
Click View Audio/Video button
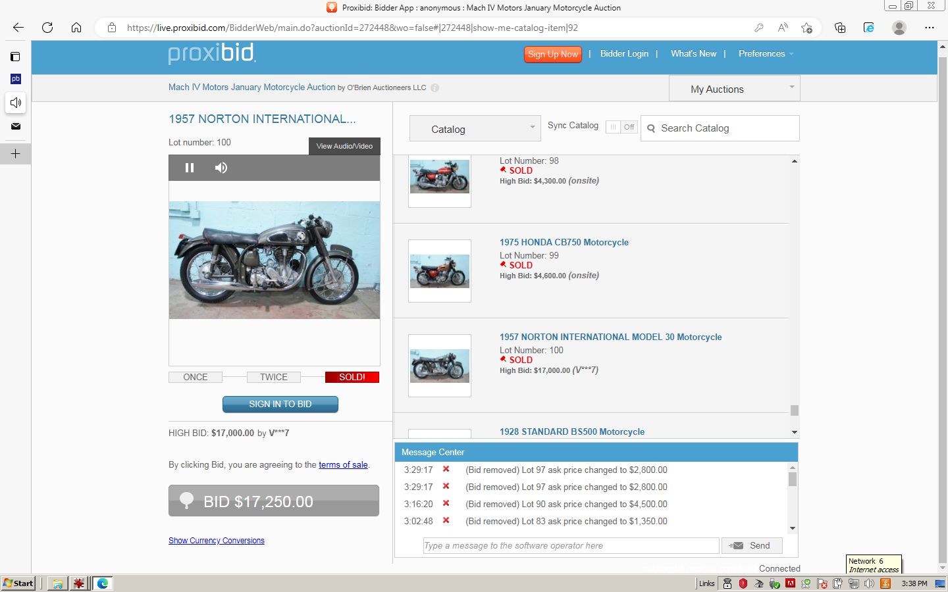coord(344,146)
